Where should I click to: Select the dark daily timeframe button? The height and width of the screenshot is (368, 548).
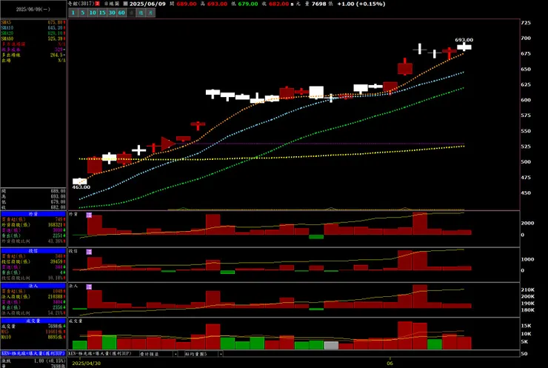tap(131, 13)
